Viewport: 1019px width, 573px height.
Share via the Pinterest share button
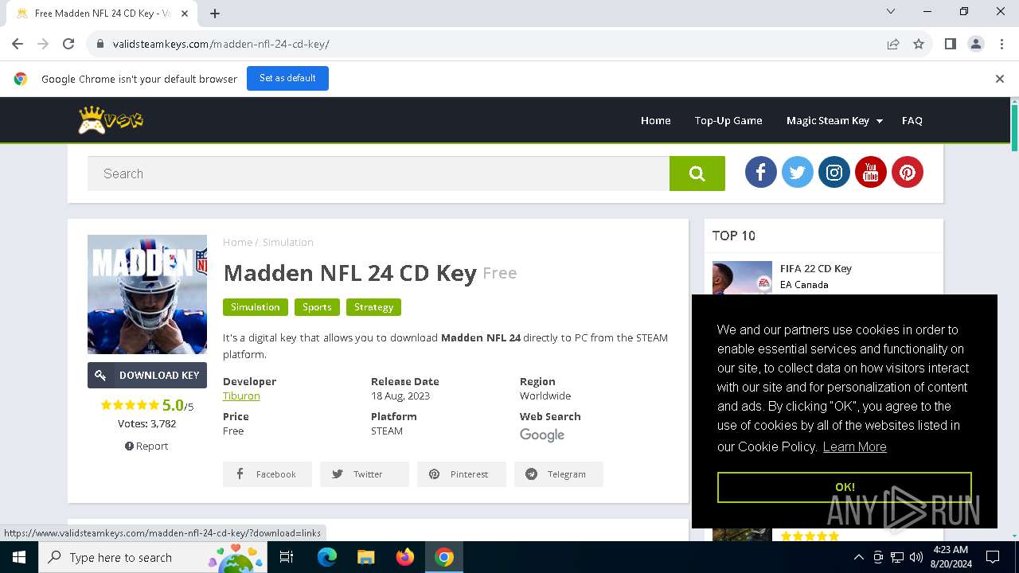point(462,474)
